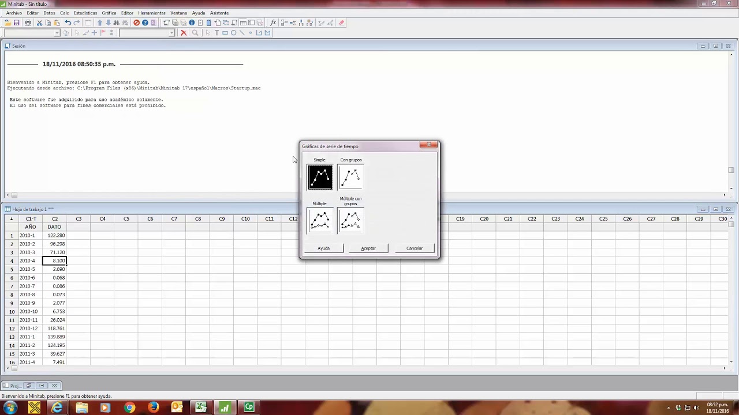The height and width of the screenshot is (415, 739).
Task: Open Google Chrome from the taskbar
Action: point(129,408)
